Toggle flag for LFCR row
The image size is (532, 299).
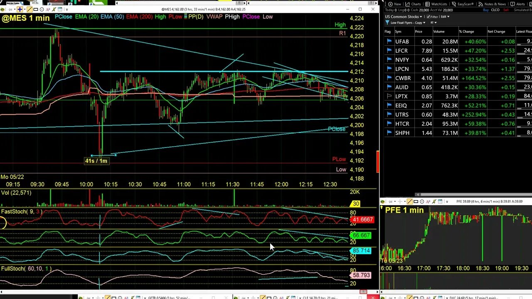click(389, 51)
